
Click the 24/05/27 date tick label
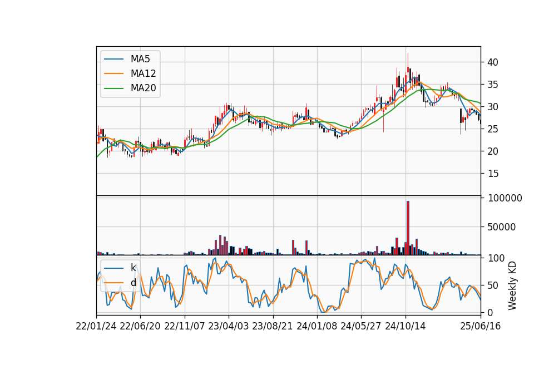360,326
